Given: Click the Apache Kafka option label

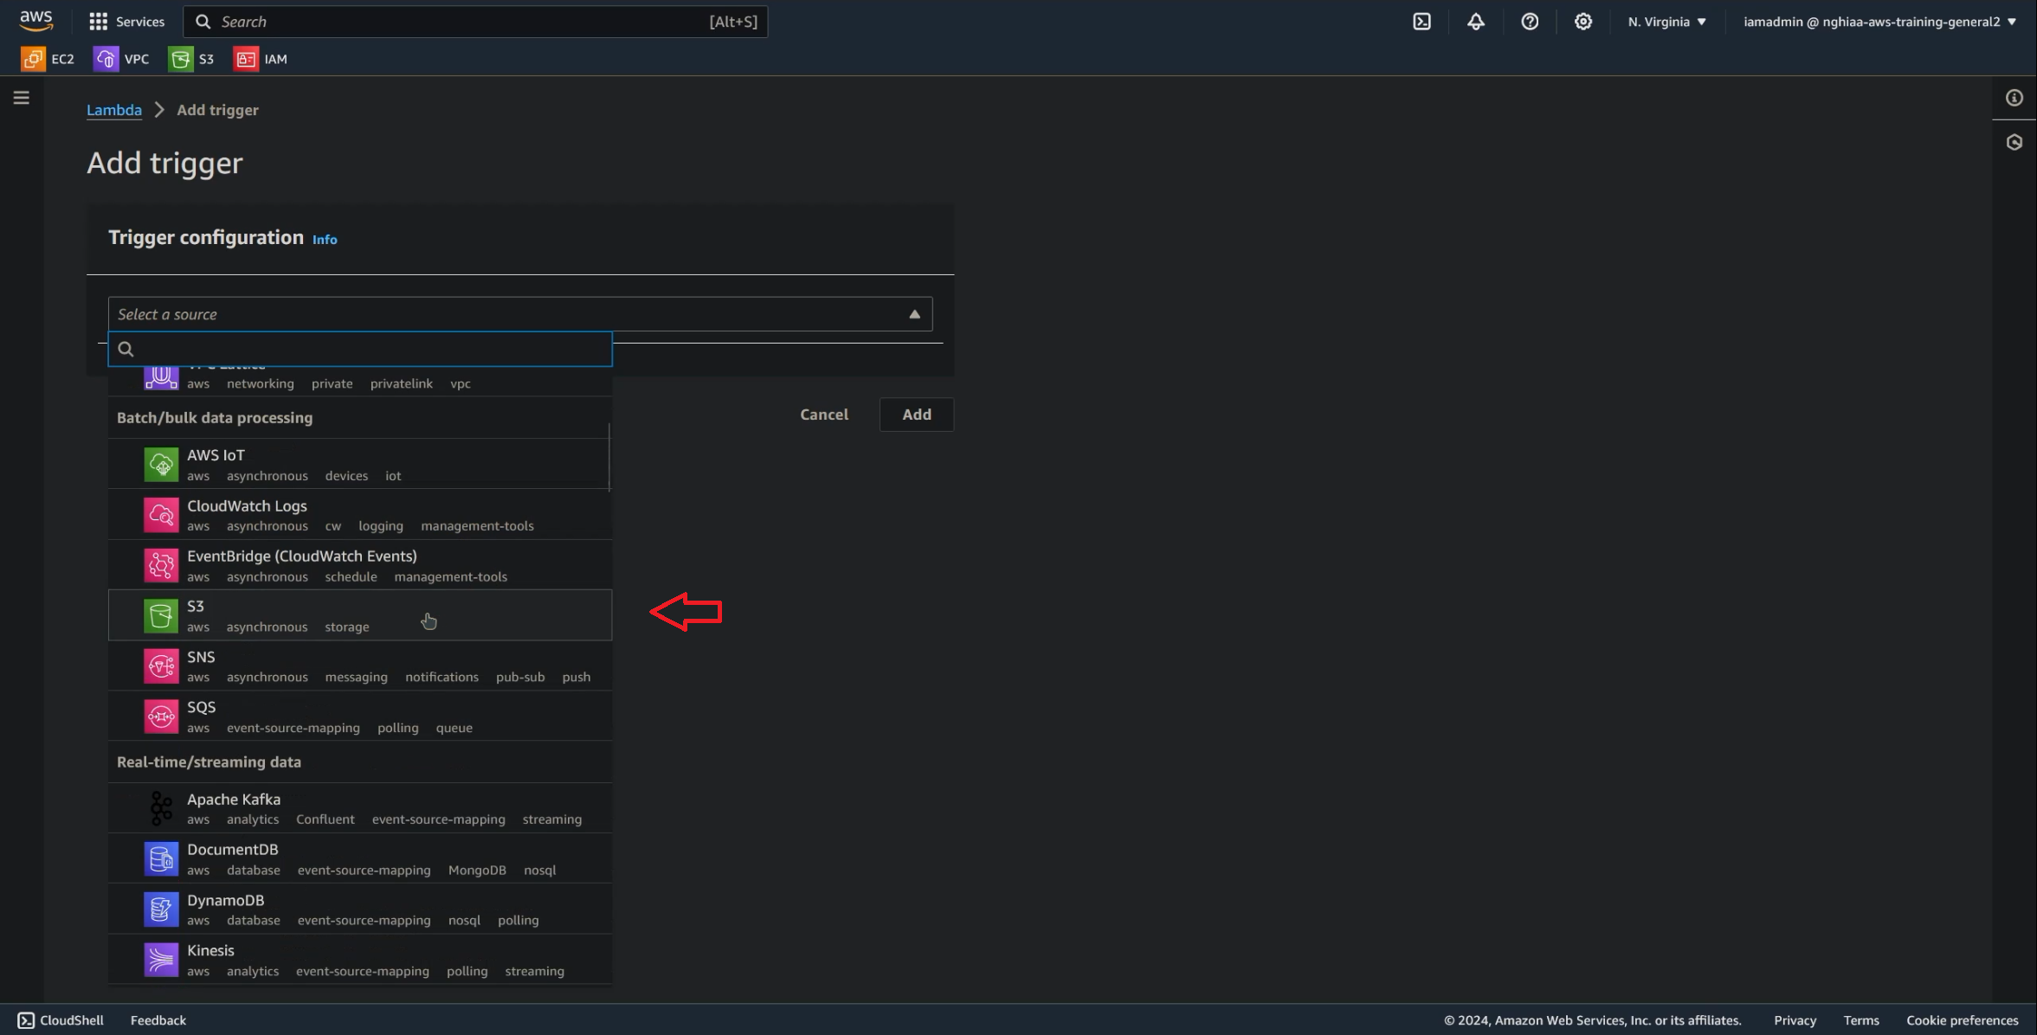Looking at the screenshot, I should point(234,799).
